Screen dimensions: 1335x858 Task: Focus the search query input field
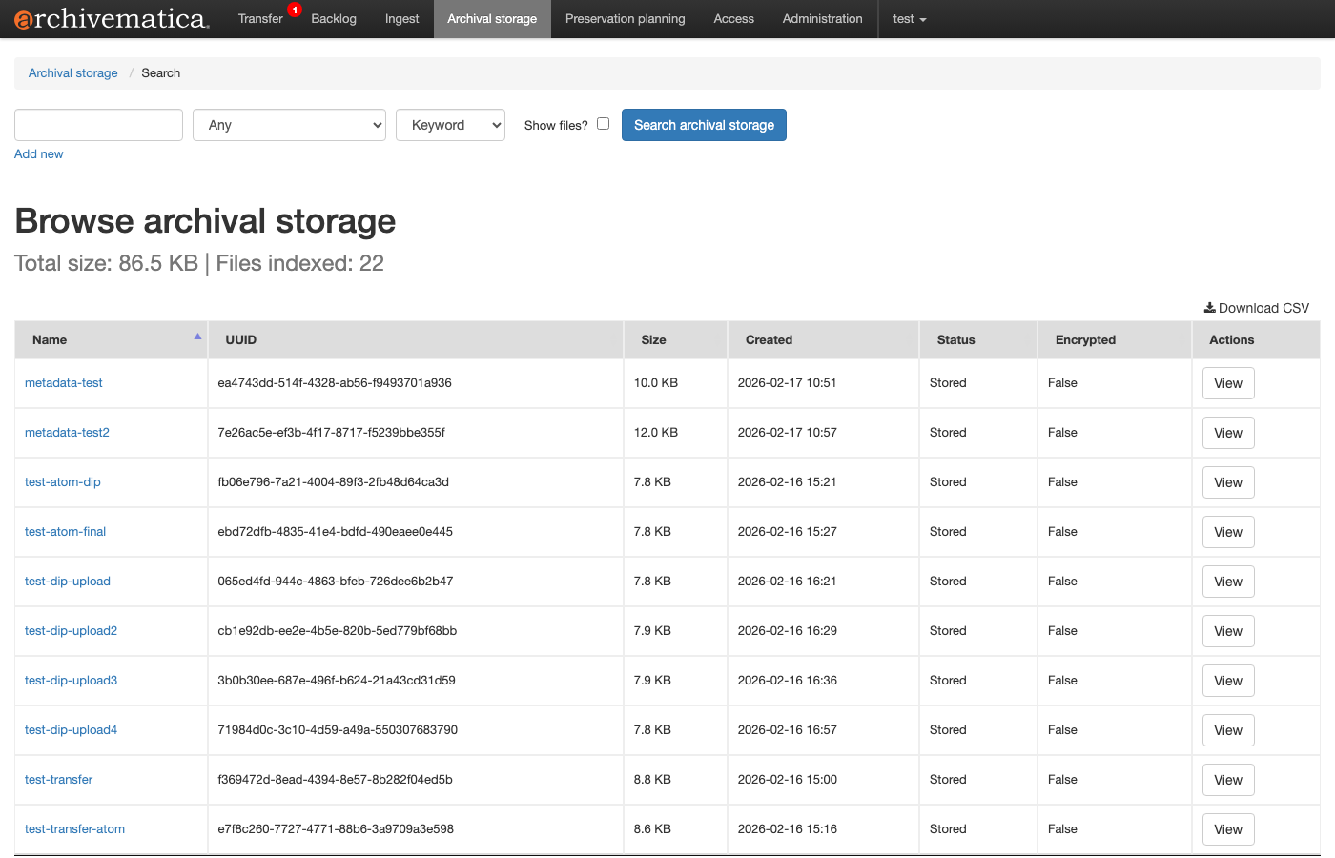[98, 125]
